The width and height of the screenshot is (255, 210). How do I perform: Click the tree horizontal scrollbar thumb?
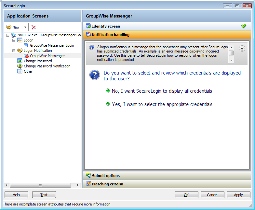tap(40, 185)
